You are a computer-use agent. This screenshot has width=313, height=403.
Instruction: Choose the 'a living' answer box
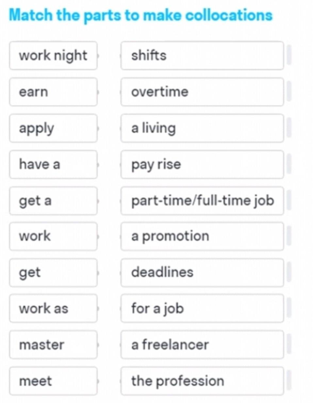(x=202, y=128)
